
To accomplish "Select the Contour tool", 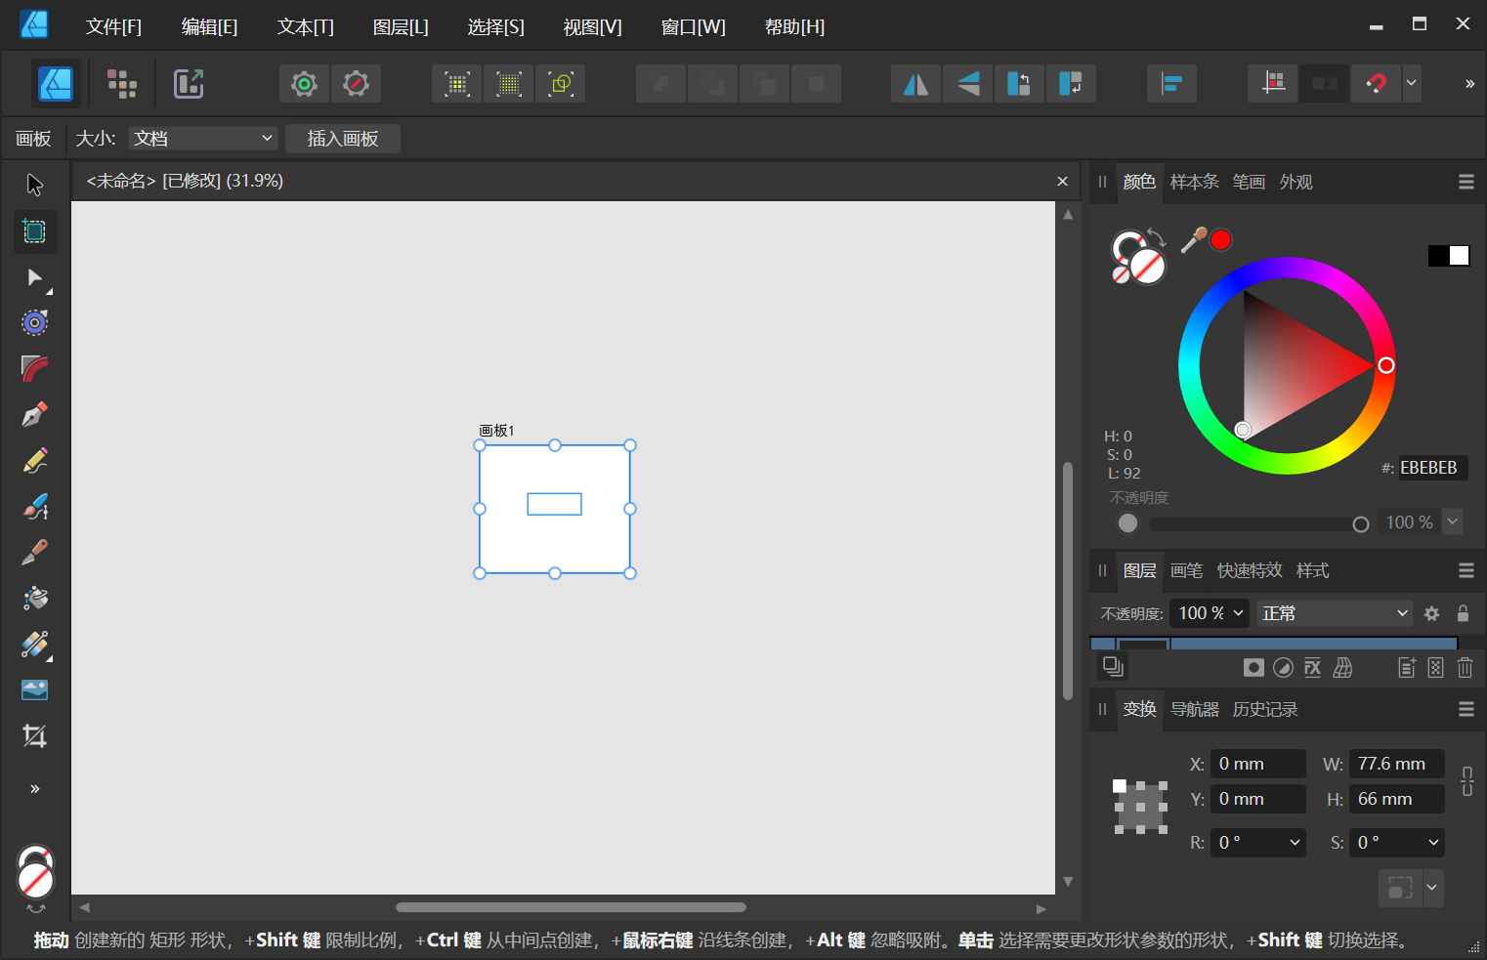I will point(35,322).
